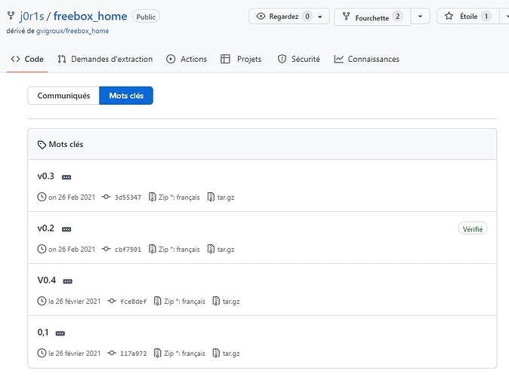
Task: Open the v0.2 tag
Action: 46,228
